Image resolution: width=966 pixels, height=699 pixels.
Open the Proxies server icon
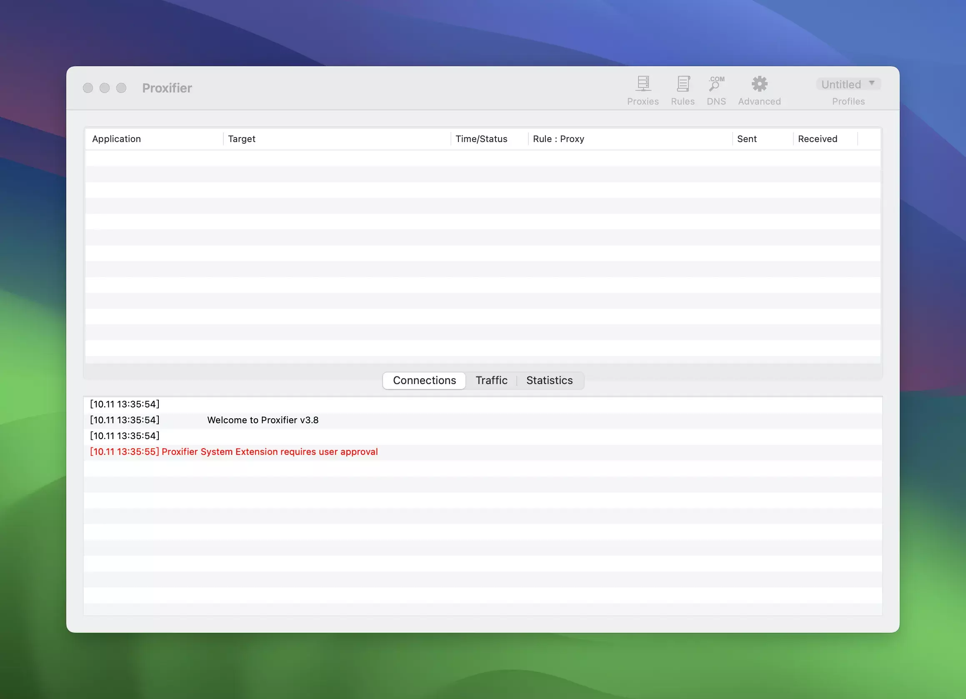tap(643, 84)
